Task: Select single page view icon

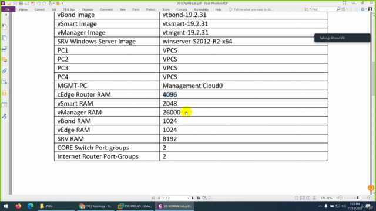Action: click(297, 198)
